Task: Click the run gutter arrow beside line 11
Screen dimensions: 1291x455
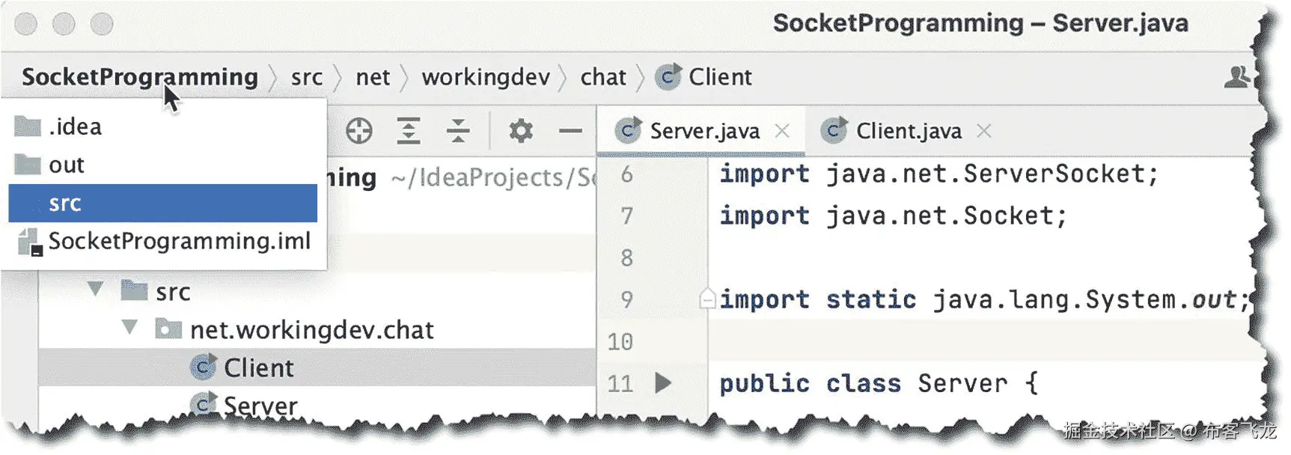Action: pos(662,383)
